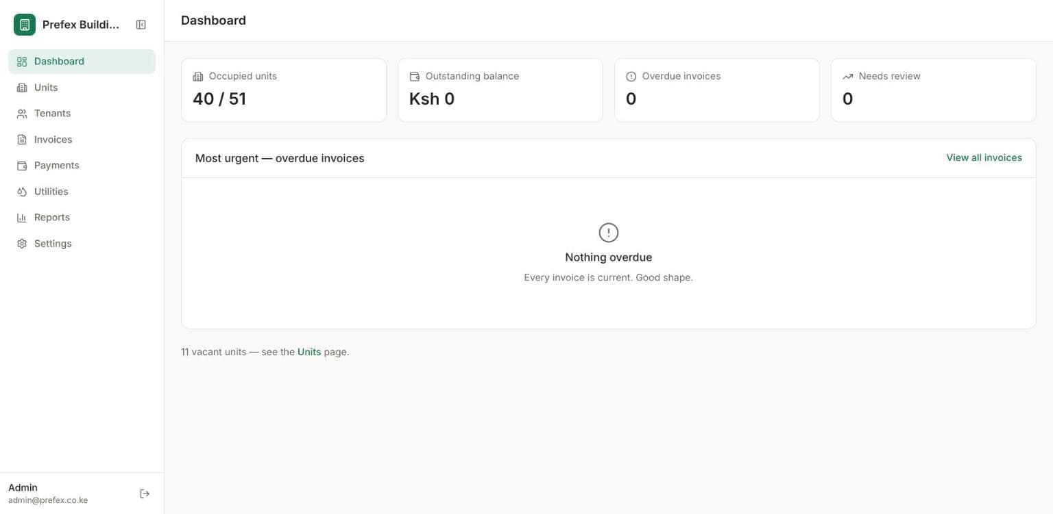The height and width of the screenshot is (514, 1053).
Task: Click the Dashboard page header title
Action: pos(213,21)
